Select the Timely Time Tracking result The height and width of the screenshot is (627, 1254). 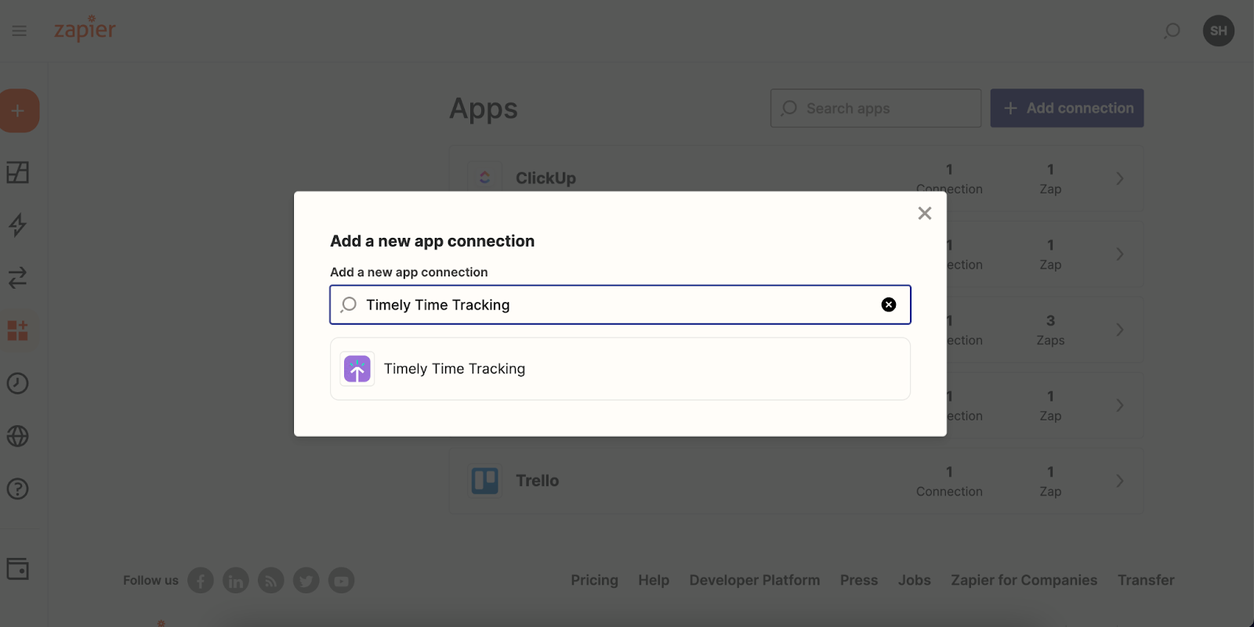[x=620, y=369]
